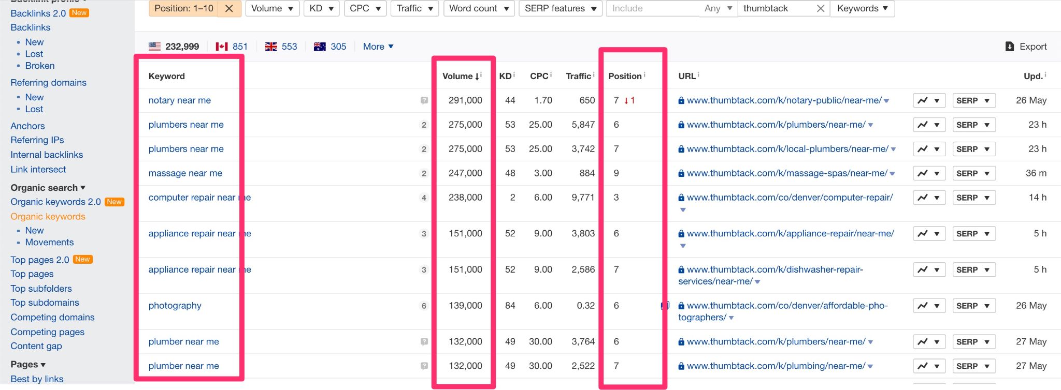The height and width of the screenshot is (390, 1061).
Task: Open the Any match-type dropdown
Action: tap(718, 8)
